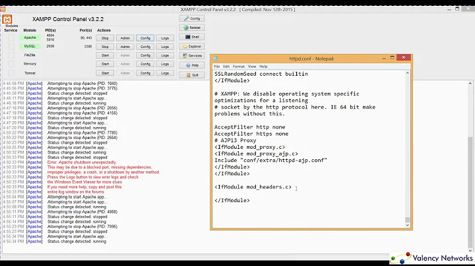Click the Quit button in XAMPP
The image size is (475, 266).
click(x=192, y=75)
